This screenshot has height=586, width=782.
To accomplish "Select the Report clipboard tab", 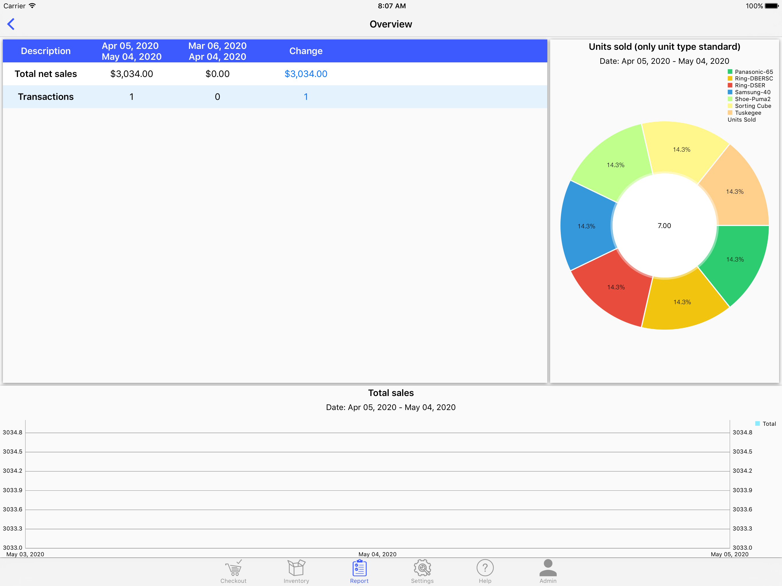I will (x=359, y=571).
